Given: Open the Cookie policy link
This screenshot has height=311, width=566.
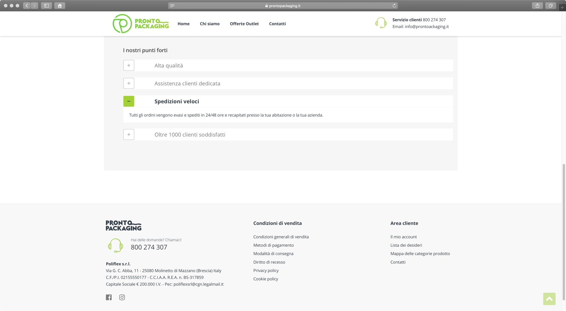Looking at the screenshot, I should 266,279.
